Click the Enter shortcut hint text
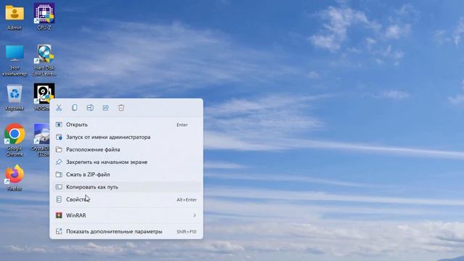The image size is (464, 261). tap(182, 125)
